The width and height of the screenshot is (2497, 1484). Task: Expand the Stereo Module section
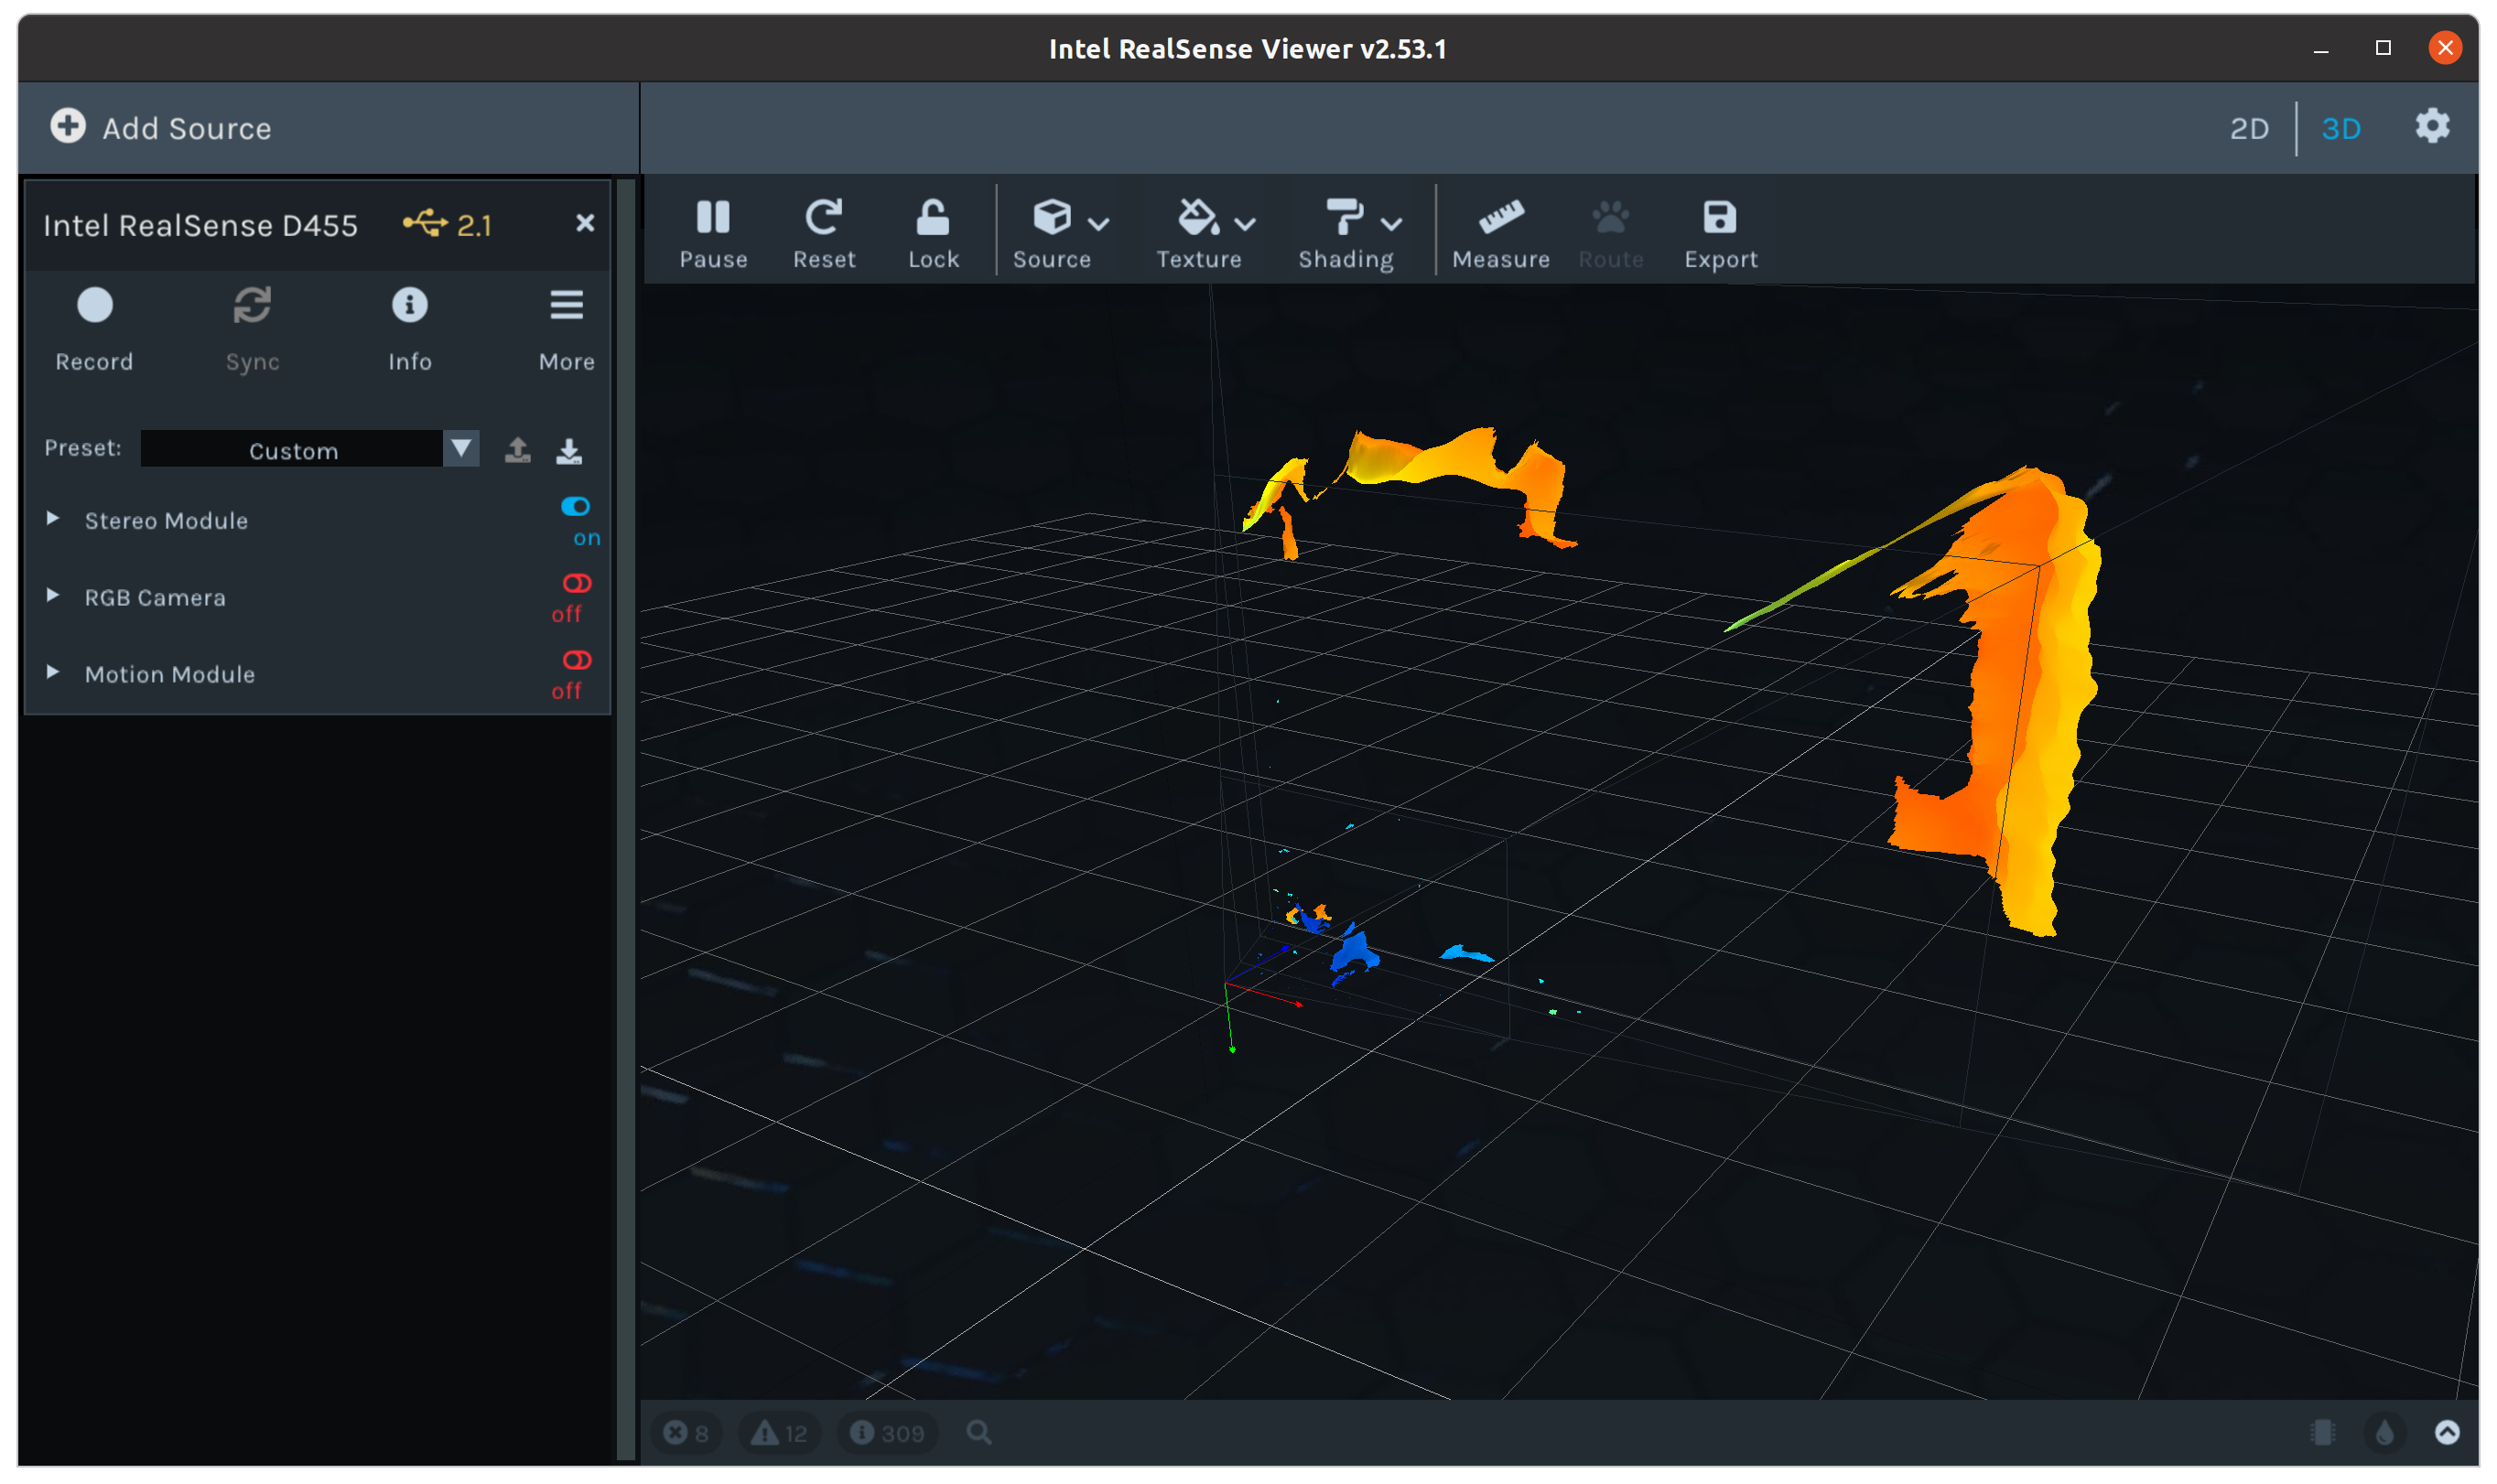tap(53, 518)
